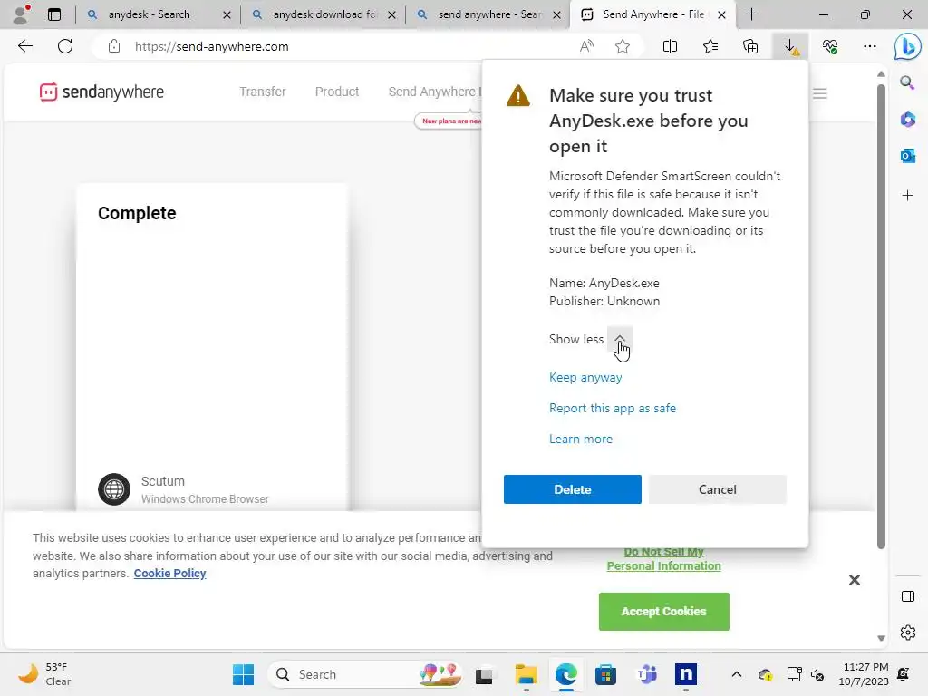
Task: Switch to the anydesk - Search tab
Action: pyautogui.click(x=149, y=14)
